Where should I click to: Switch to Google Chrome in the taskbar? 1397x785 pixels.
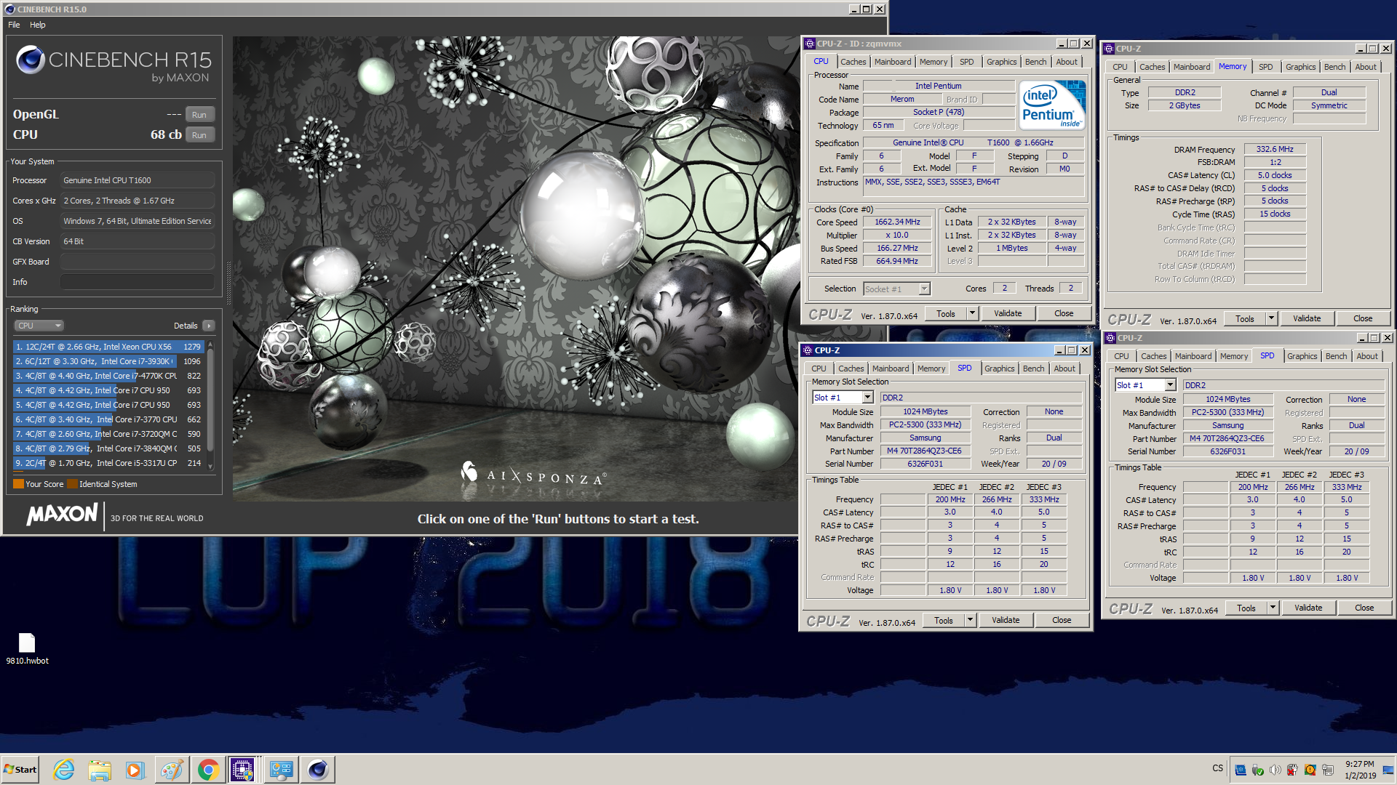pyautogui.click(x=208, y=770)
